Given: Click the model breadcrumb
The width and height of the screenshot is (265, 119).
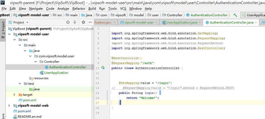Looking at the screenshot, I should (136, 15).
